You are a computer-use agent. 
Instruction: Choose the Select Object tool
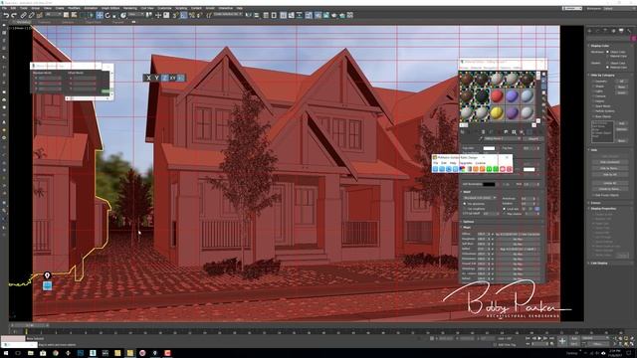67,16
